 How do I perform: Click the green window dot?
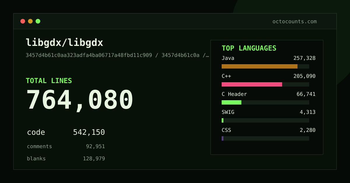(x=38, y=21)
